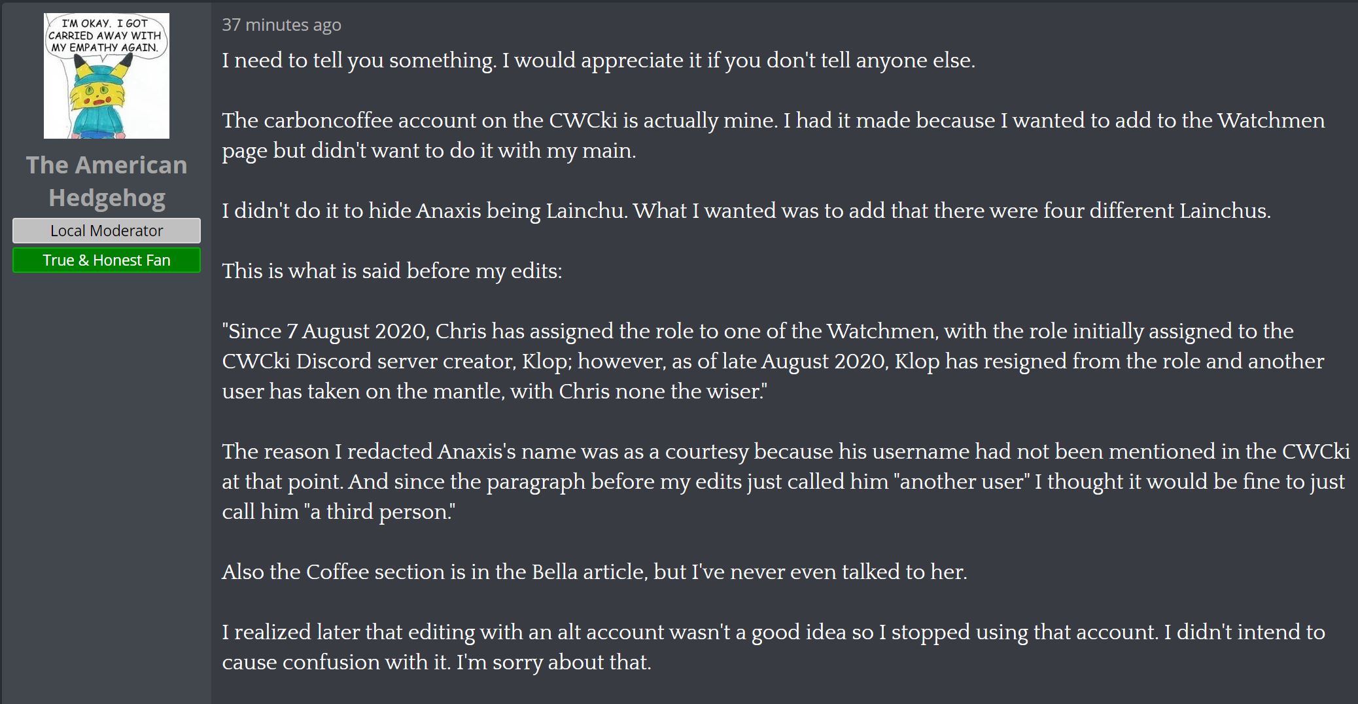1358x704 pixels.
Task: Click the line starting "Also the Coffee section"
Action: (594, 572)
